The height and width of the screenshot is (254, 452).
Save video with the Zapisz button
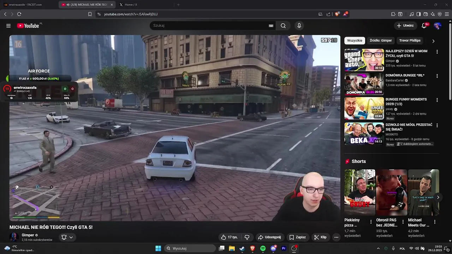tap(298, 237)
